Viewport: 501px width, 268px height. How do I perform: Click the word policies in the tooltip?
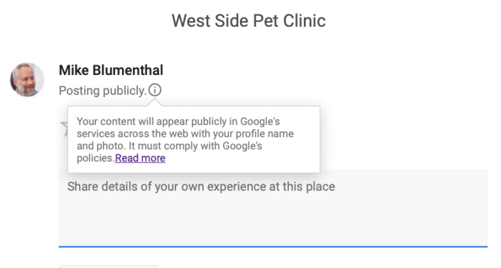[x=95, y=158]
